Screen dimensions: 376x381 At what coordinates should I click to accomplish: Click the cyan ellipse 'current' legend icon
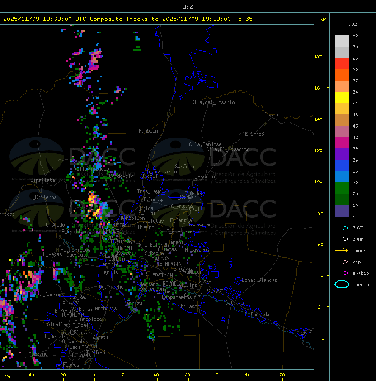click(342, 284)
